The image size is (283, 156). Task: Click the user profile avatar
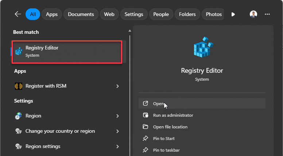[x=253, y=14]
